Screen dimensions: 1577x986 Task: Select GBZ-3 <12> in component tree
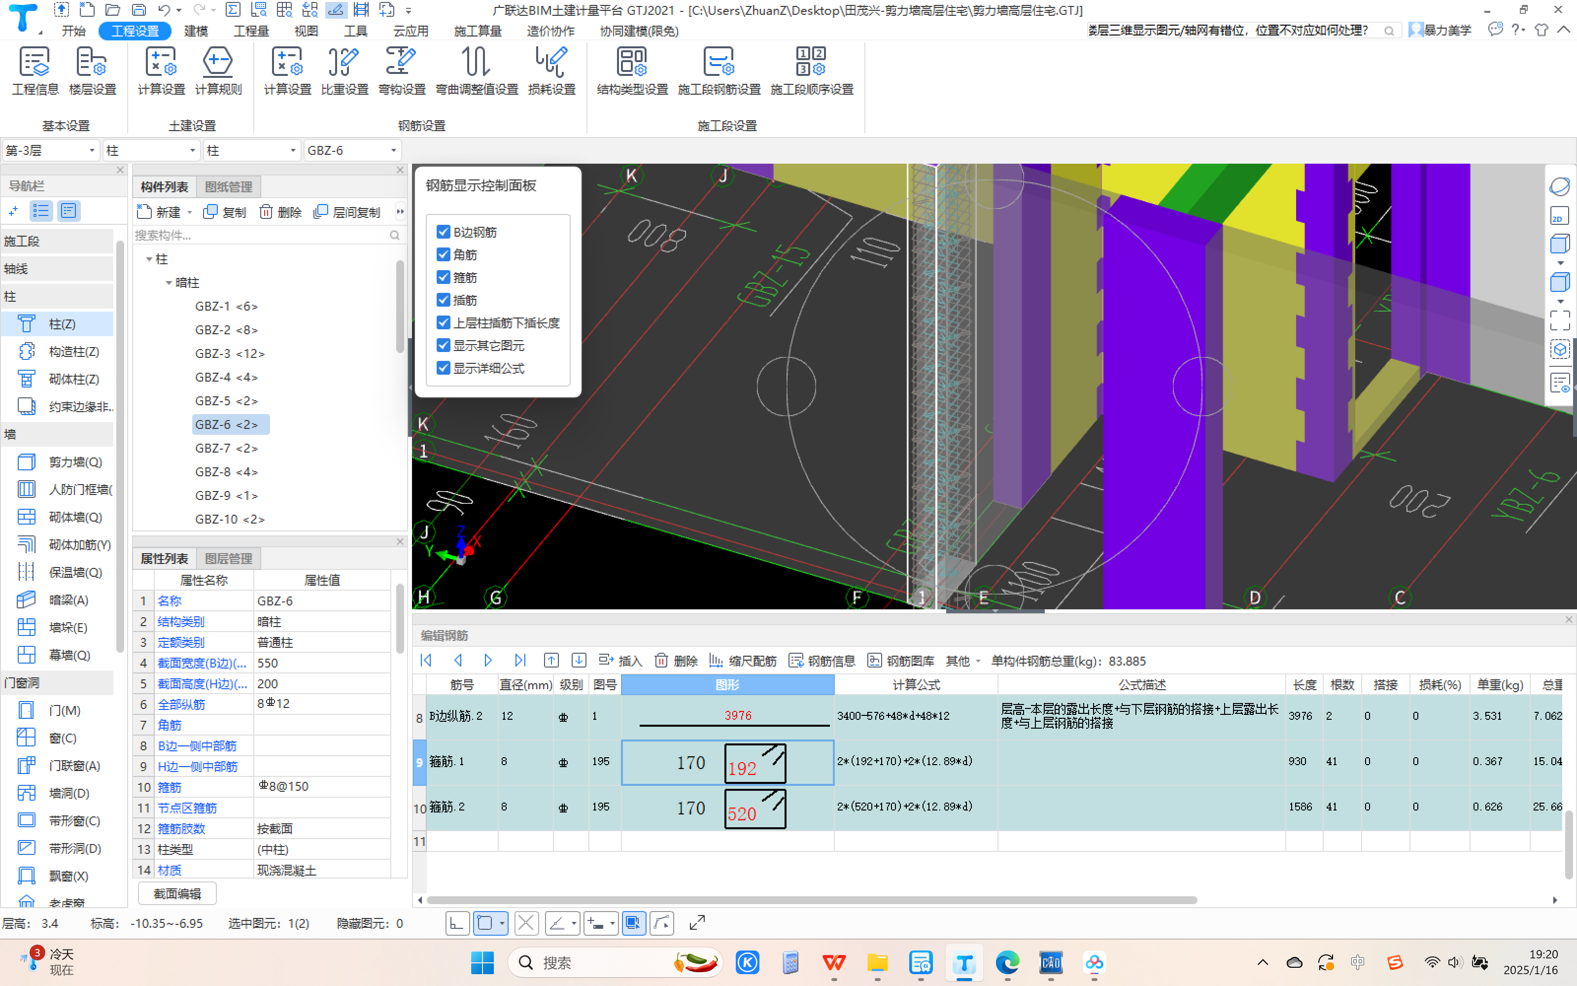click(x=230, y=353)
